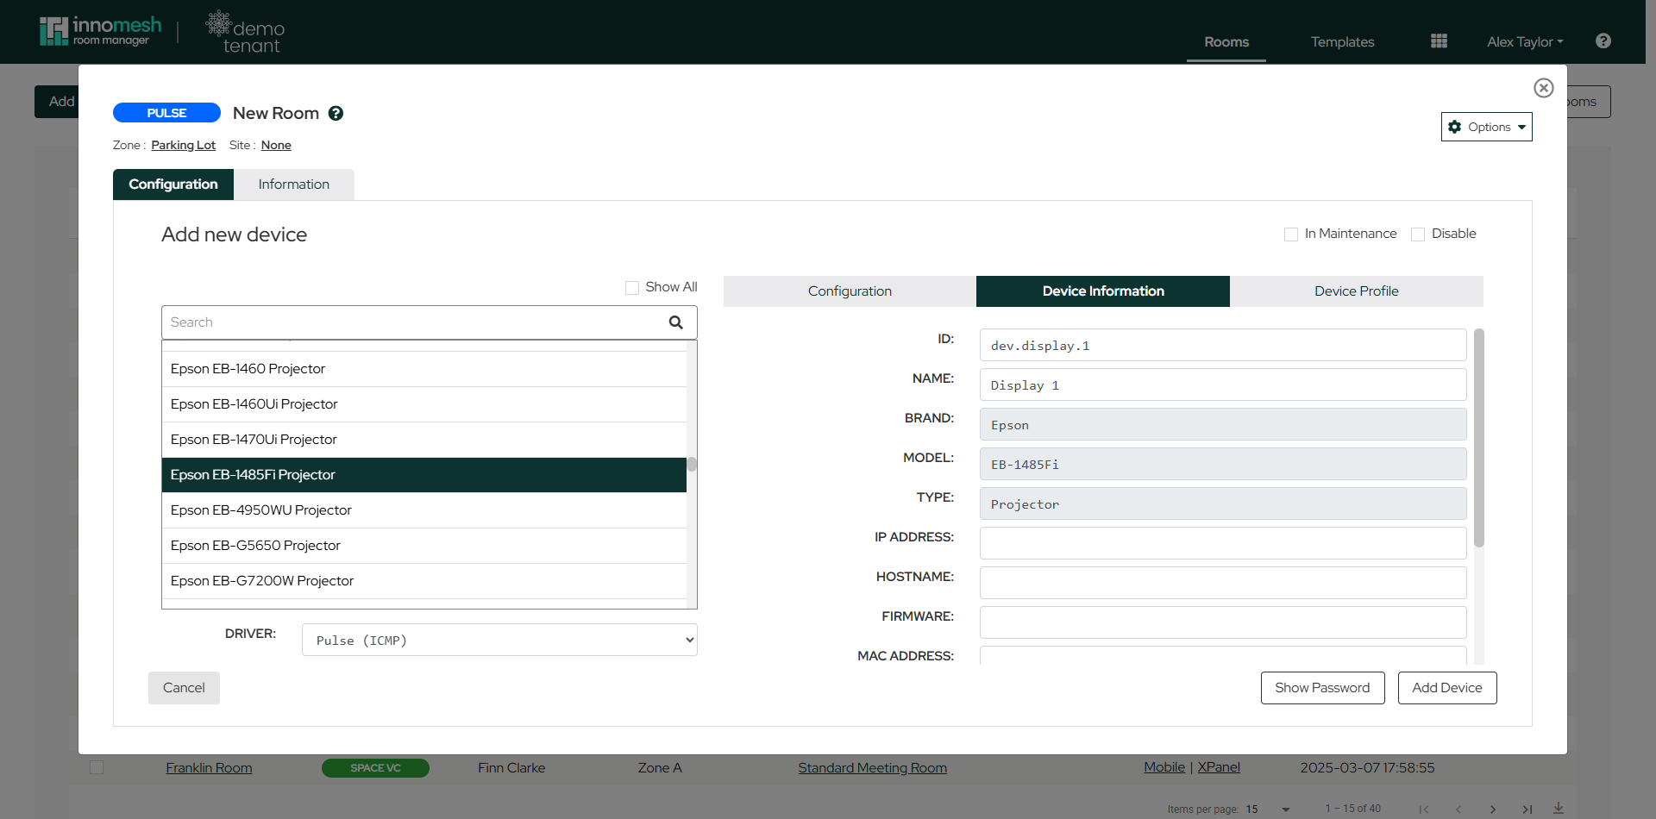Open the Mobile link
The image size is (1656, 819).
coord(1164,767)
